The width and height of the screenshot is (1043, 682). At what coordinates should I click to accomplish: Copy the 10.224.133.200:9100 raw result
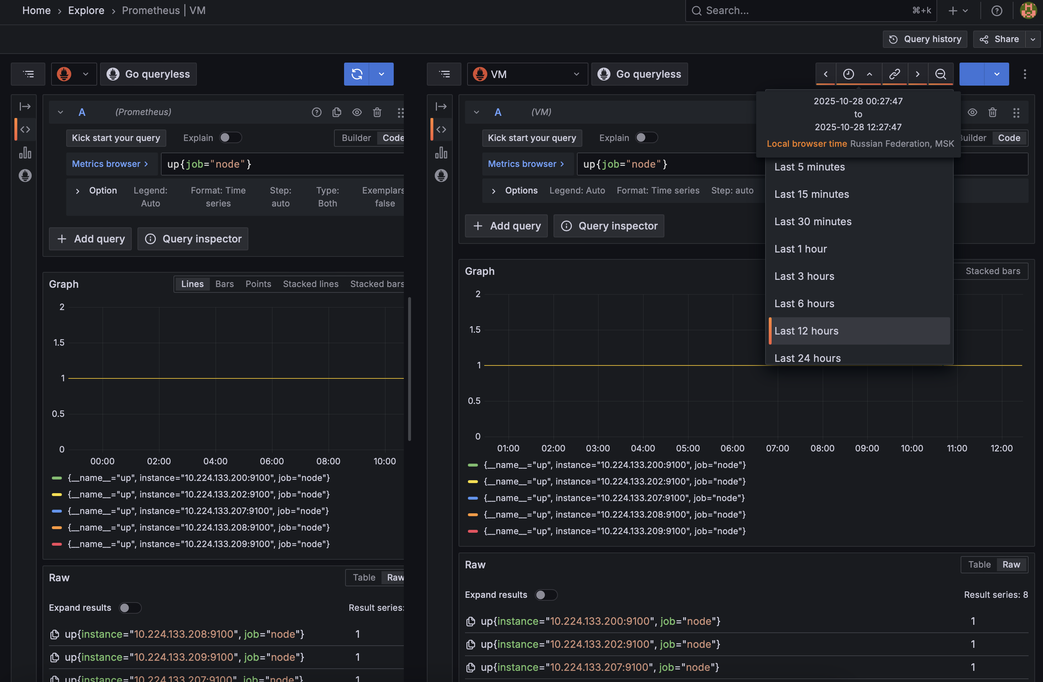(x=471, y=621)
